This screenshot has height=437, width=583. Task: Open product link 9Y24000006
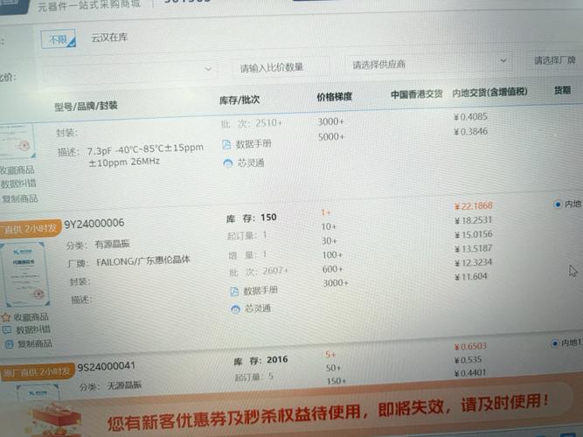[x=94, y=223]
